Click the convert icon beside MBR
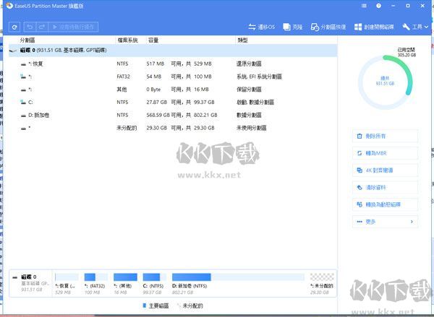Screen dimensions: 434x317 click(359, 153)
